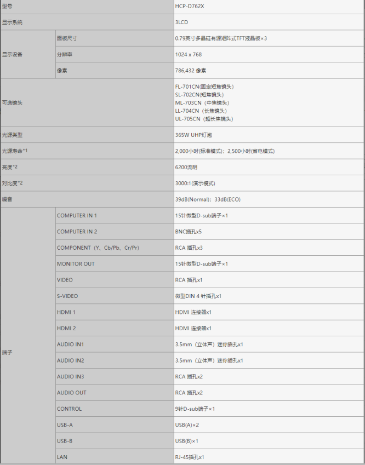Click the COMPUTER IN 1 label
This screenshot has width=365, height=465.
(x=77, y=215)
